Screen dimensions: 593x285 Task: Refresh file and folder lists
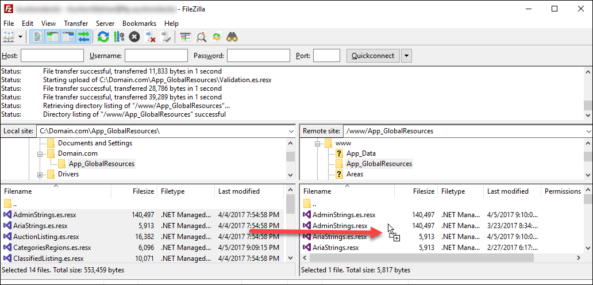[x=103, y=37]
